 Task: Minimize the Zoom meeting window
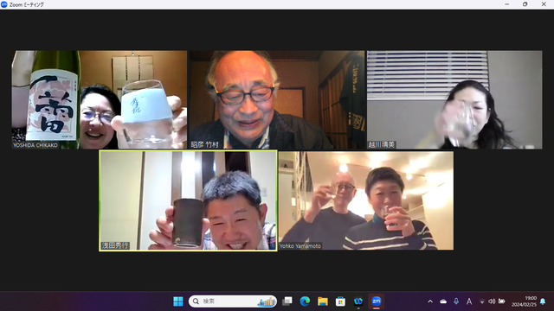click(x=507, y=4)
